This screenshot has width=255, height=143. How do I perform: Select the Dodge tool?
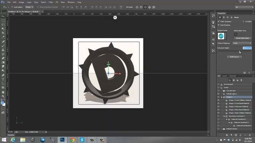coord(3,71)
